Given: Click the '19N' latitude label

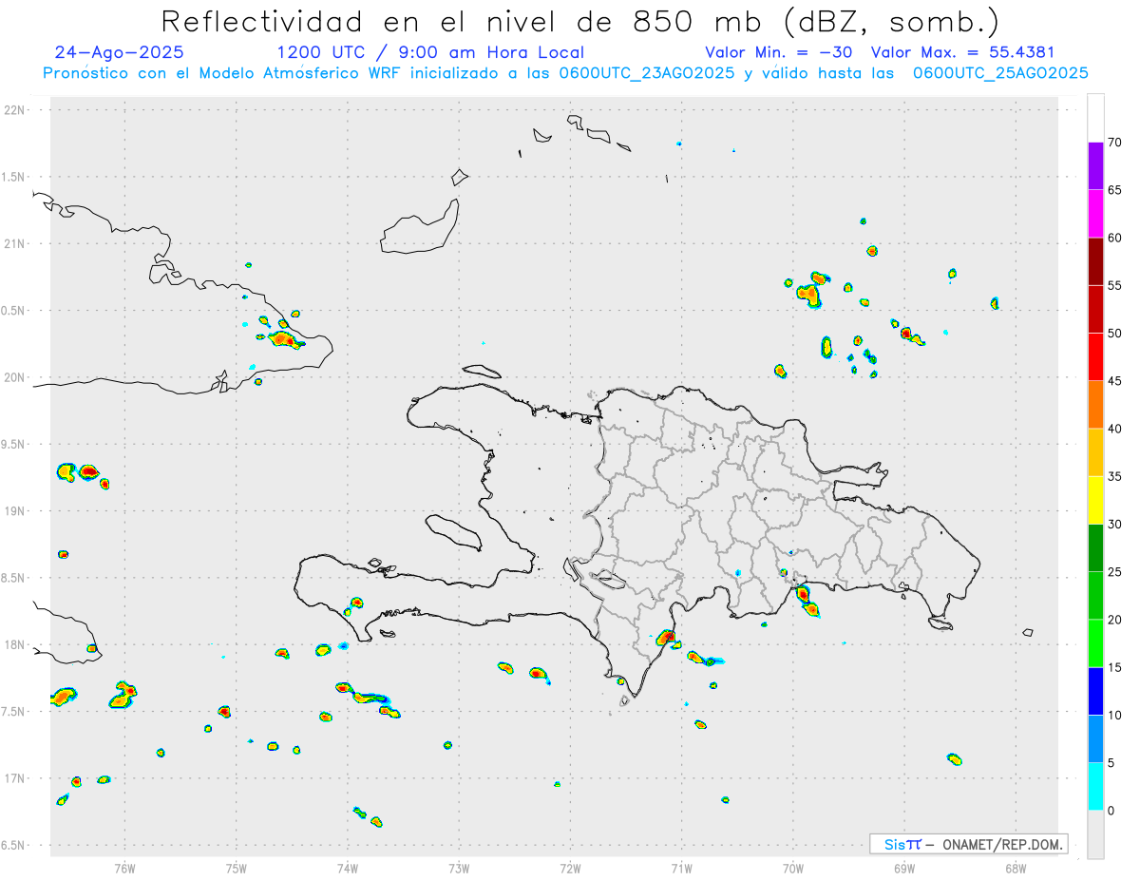Looking at the screenshot, I should coord(16,511).
